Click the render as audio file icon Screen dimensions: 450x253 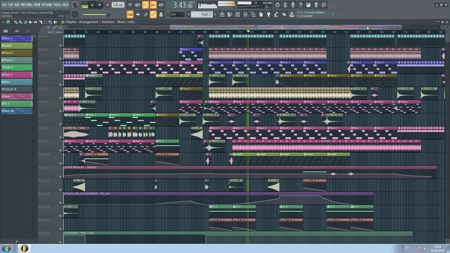316,5
